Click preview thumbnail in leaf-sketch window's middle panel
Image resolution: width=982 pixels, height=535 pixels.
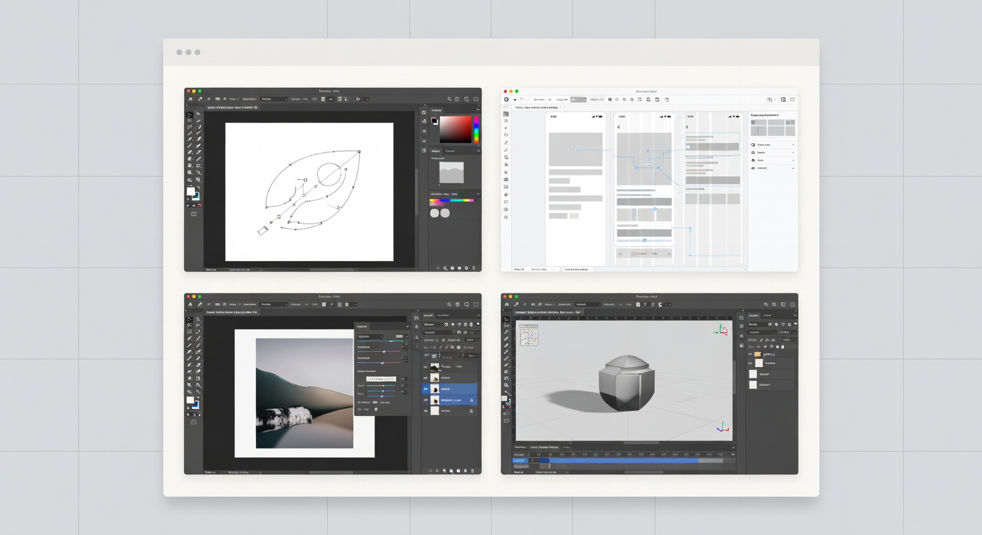(451, 173)
